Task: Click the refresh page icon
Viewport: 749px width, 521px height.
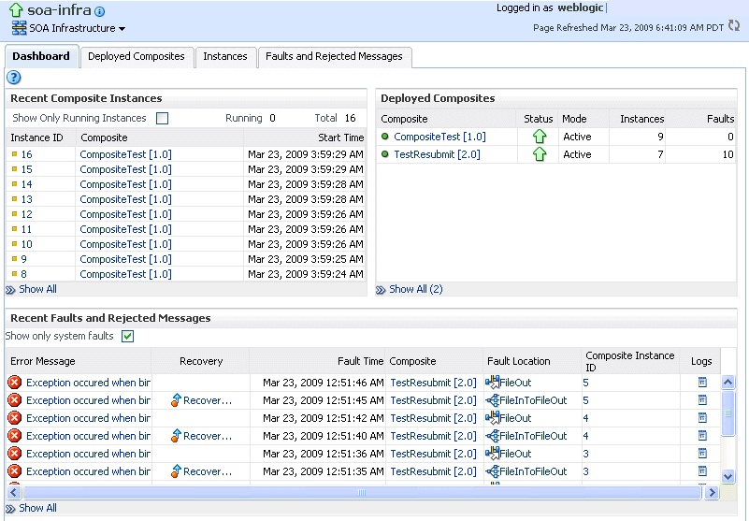Action: click(734, 25)
